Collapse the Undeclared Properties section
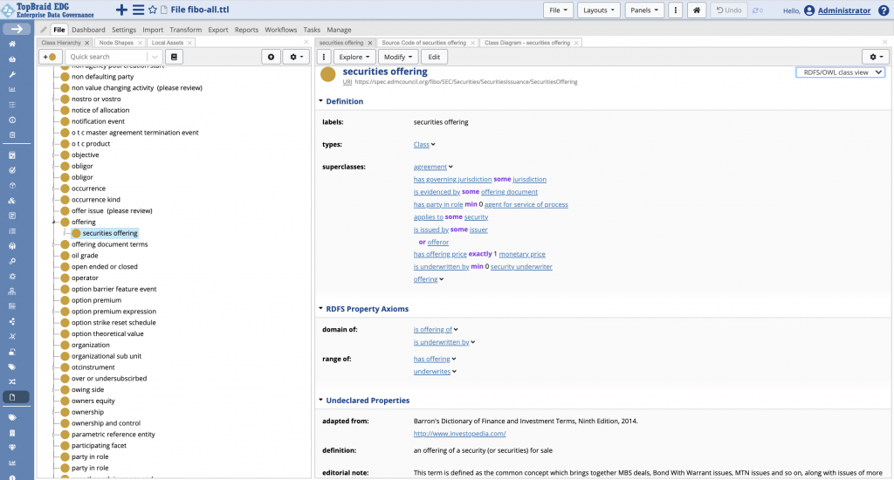This screenshot has height=480, width=894. (320, 401)
